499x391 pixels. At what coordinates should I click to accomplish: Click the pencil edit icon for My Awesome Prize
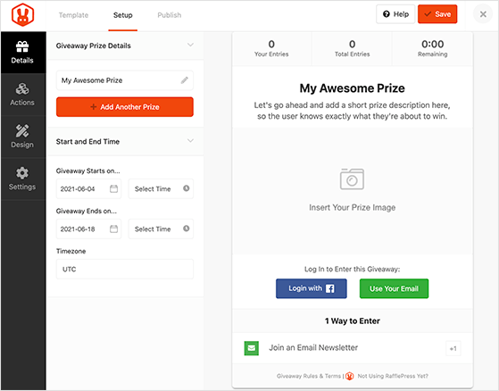pyautogui.click(x=184, y=80)
